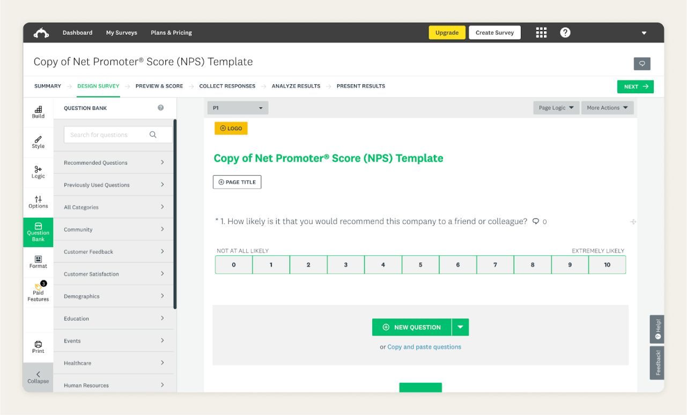Click the New Question button
The width and height of the screenshot is (687, 415).
point(412,327)
